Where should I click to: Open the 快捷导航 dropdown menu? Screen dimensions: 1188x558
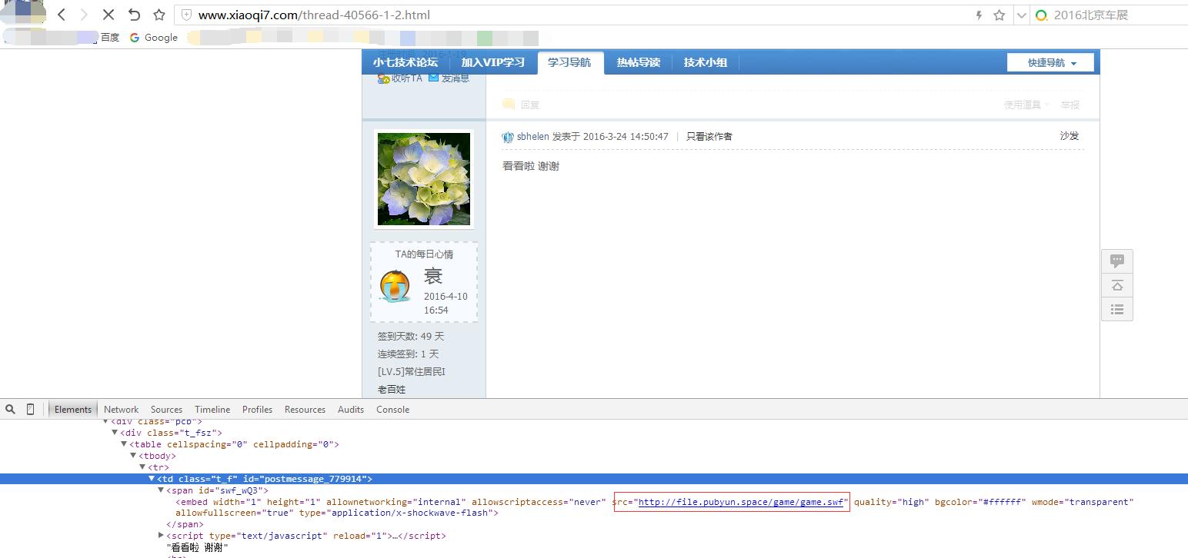pos(1050,62)
